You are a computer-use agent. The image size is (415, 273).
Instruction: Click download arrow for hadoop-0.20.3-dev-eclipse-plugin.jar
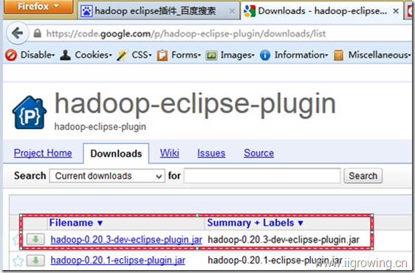coord(35,240)
